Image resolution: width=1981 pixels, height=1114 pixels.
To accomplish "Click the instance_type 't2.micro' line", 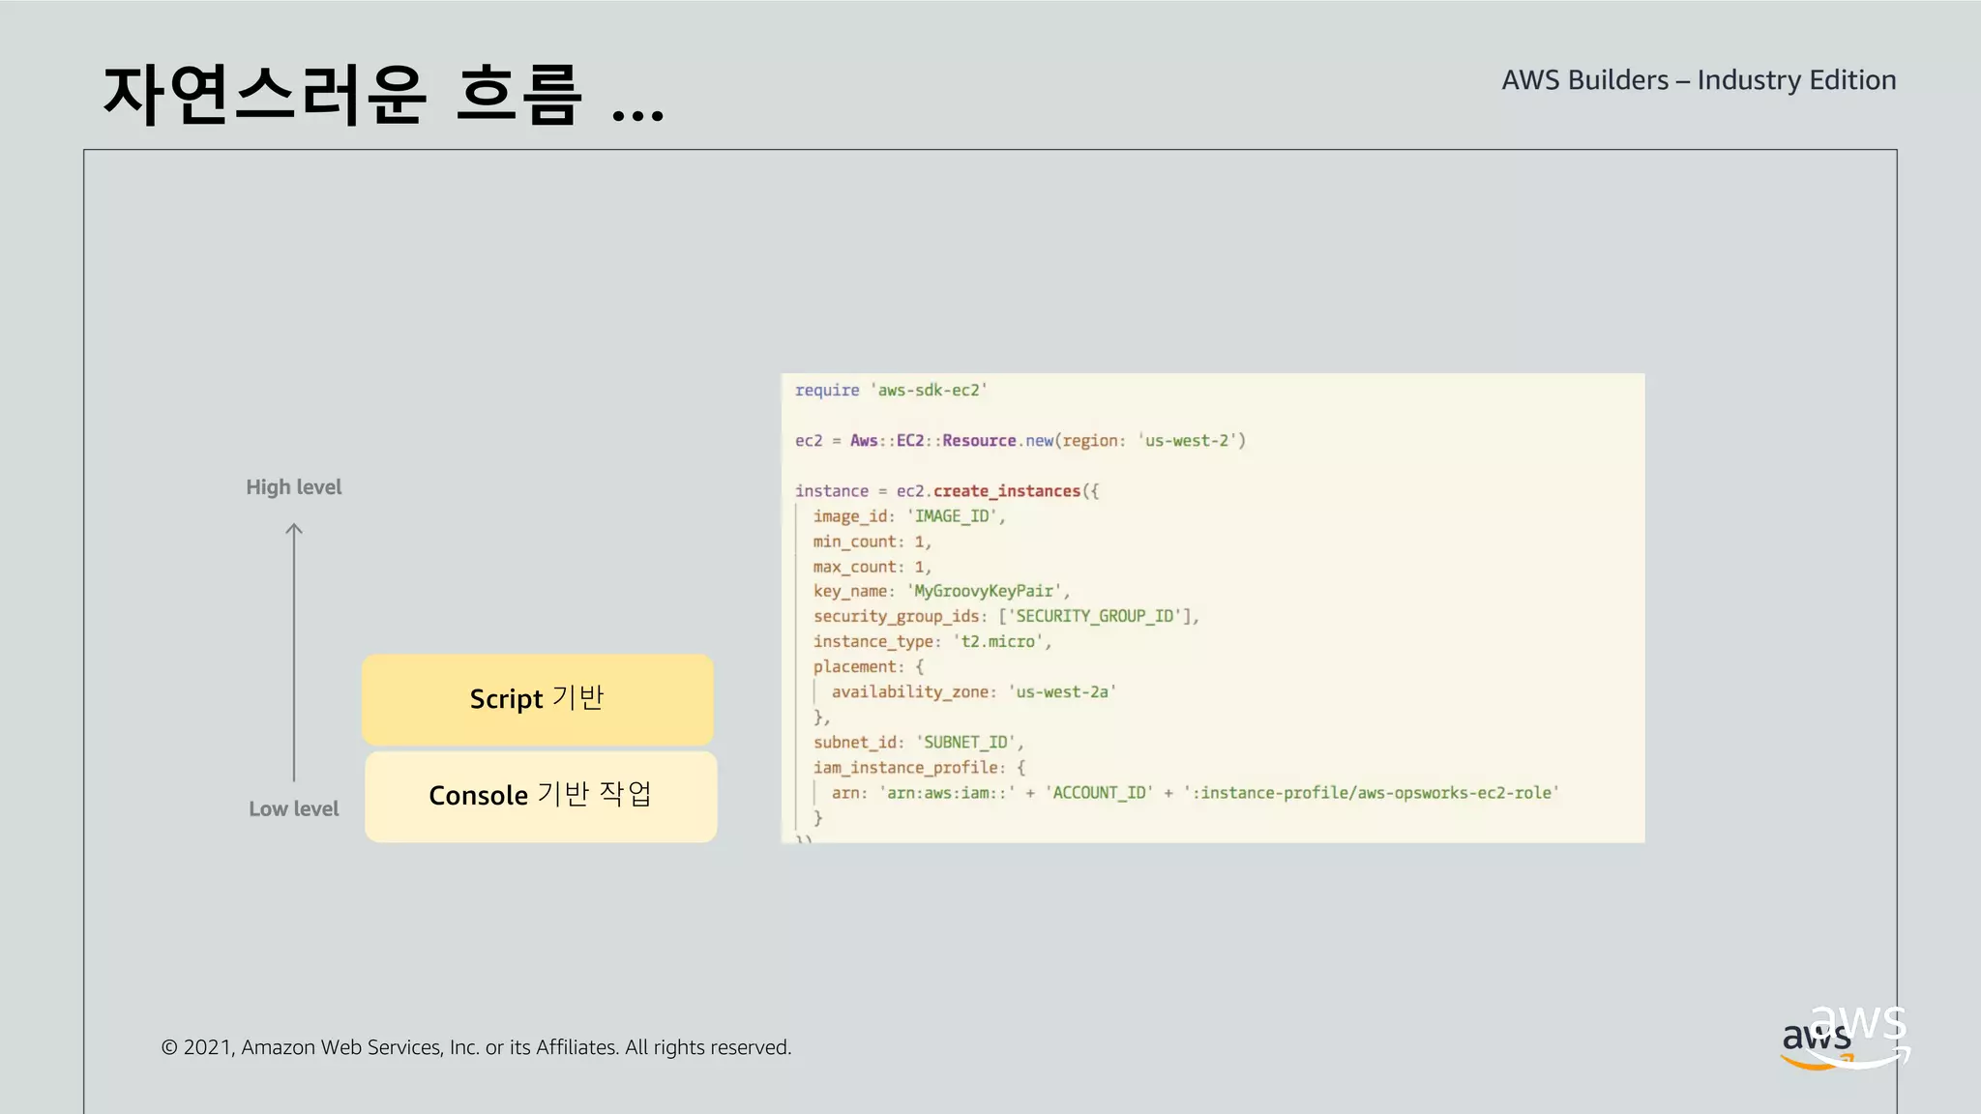I will 932,641.
